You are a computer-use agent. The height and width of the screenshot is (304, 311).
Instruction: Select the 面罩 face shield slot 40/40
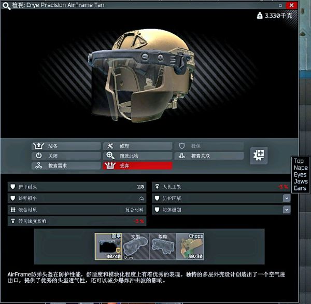point(108,246)
